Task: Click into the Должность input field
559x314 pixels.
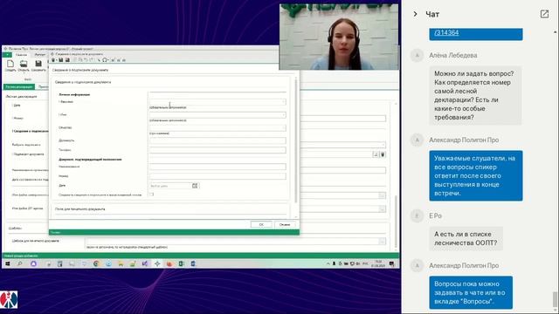Action: pyautogui.click(x=217, y=140)
